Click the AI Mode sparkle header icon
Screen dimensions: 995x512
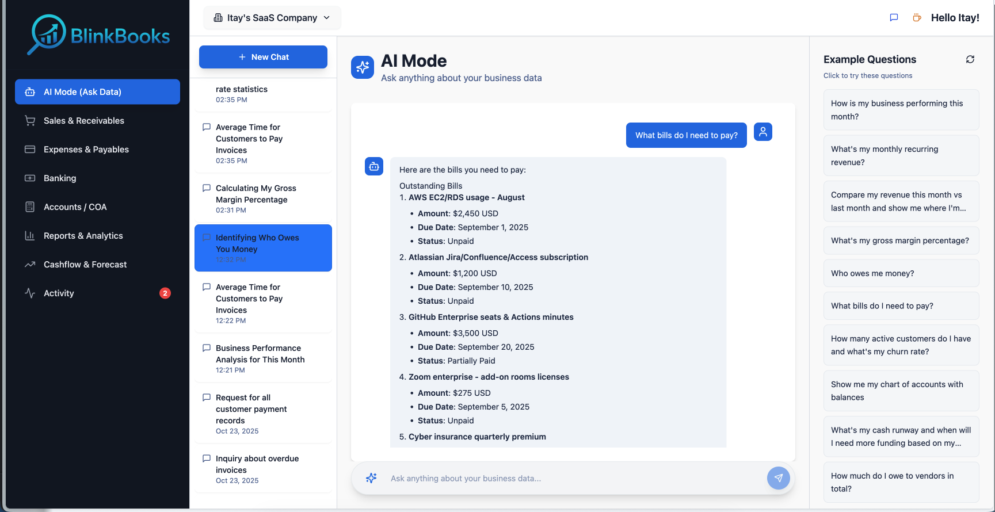[363, 67]
